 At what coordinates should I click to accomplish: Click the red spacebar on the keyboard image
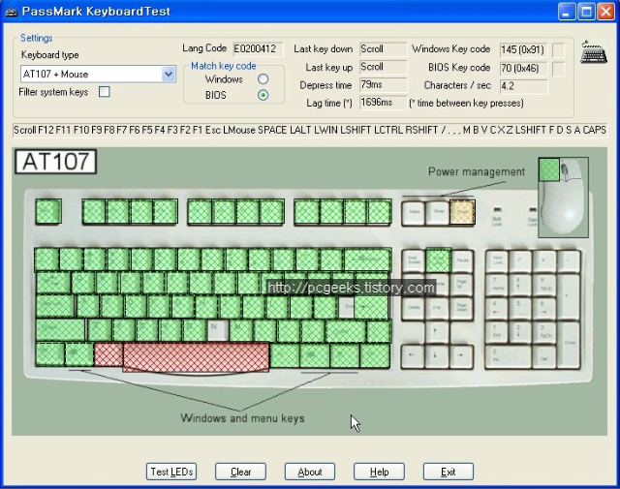(196, 357)
